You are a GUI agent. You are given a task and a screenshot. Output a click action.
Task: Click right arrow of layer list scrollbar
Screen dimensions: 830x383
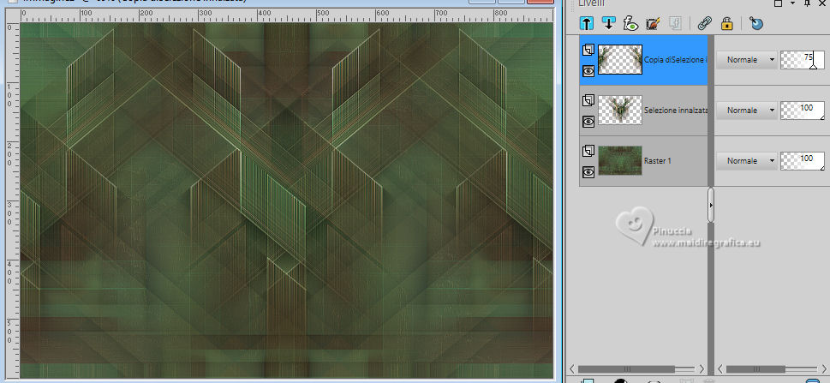coord(702,368)
